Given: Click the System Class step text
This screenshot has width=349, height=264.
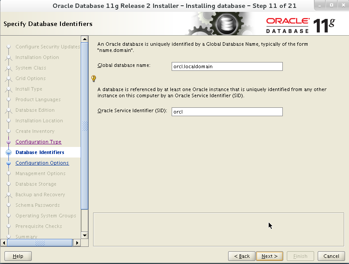Looking at the screenshot, I should [31, 68].
